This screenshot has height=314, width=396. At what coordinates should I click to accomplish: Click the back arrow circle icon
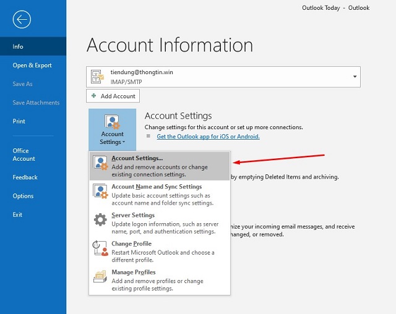(x=22, y=19)
